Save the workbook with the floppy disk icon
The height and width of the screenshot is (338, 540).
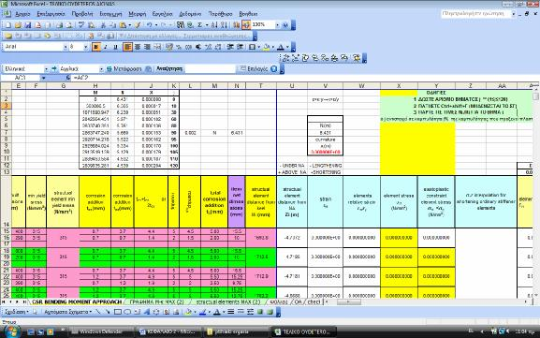(x=27, y=25)
